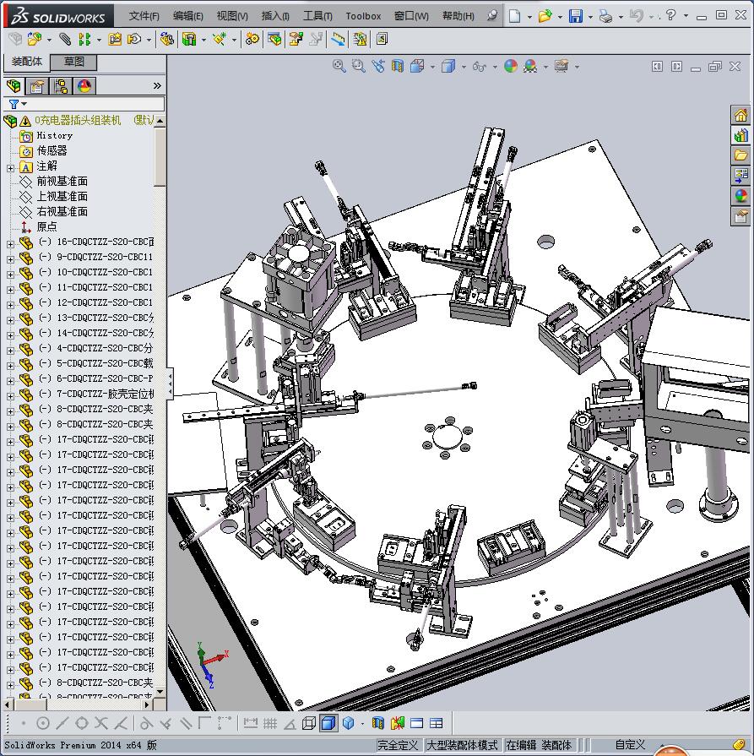Open the view orientation dropdown arrow
Screen dimensions: 754x756
tap(432, 67)
